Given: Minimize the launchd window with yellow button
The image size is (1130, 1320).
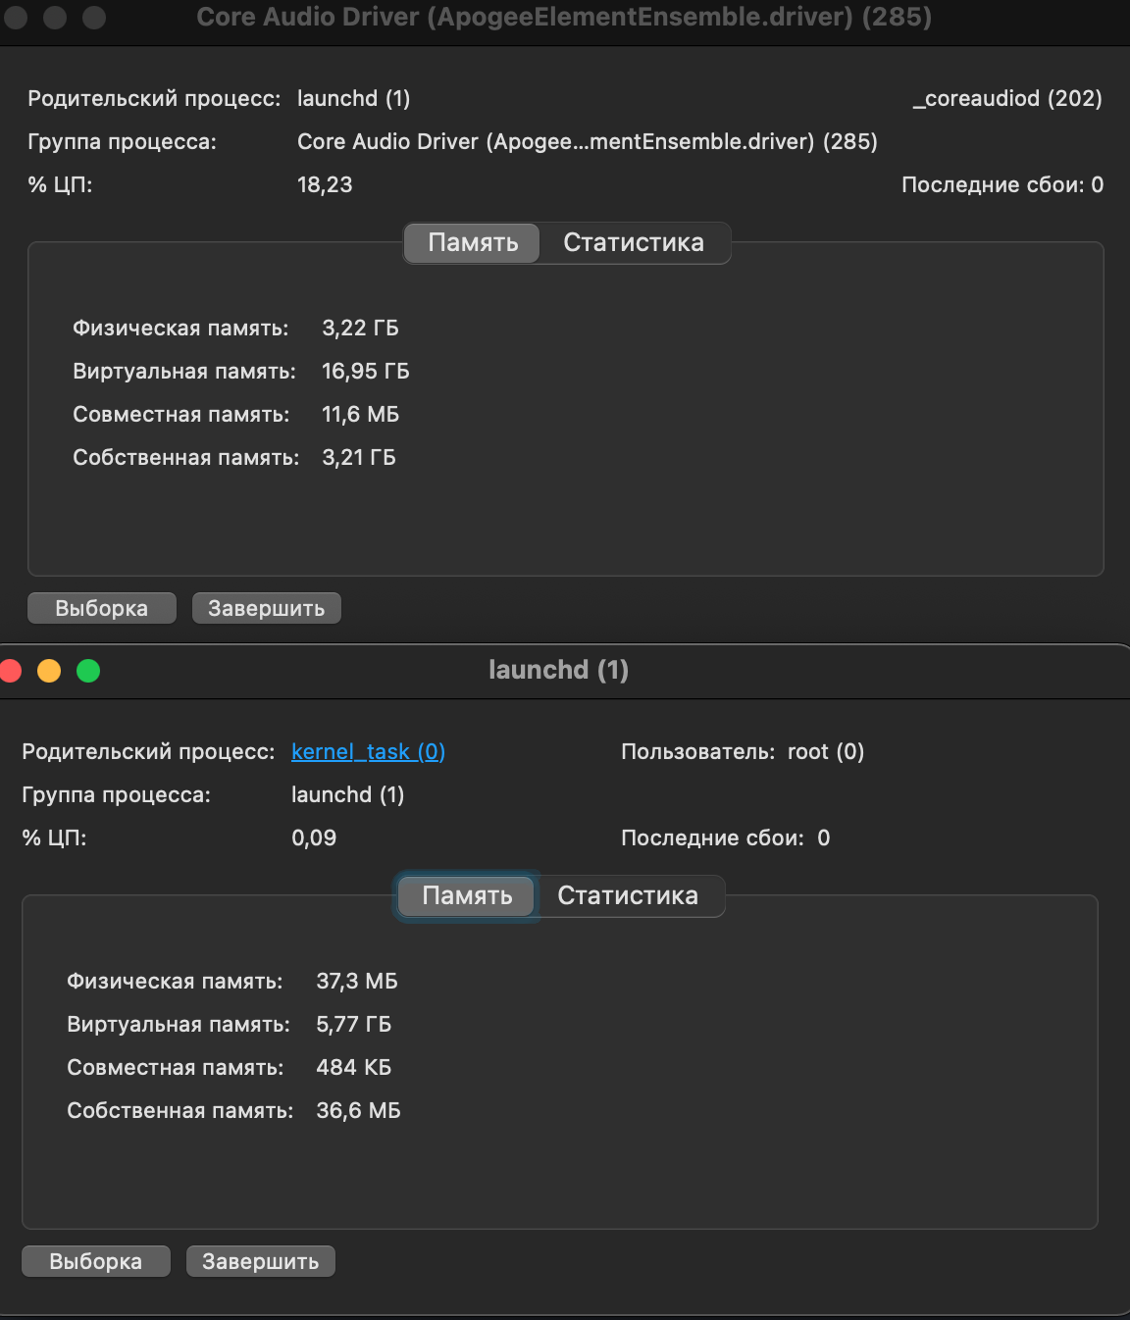Looking at the screenshot, I should pos(49,671).
